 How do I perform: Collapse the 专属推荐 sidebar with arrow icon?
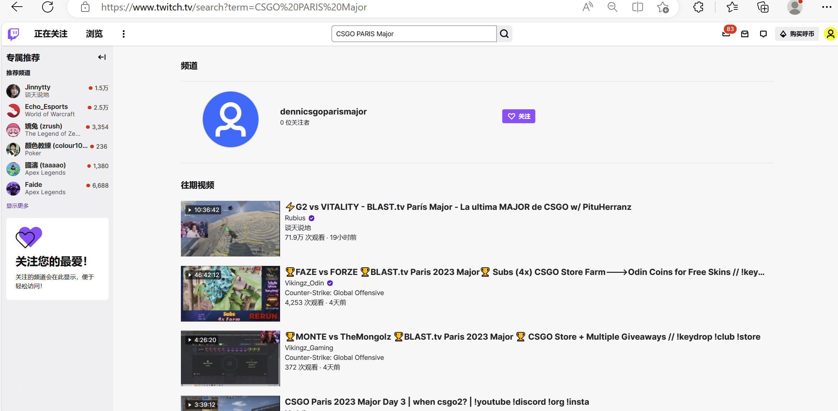102,57
